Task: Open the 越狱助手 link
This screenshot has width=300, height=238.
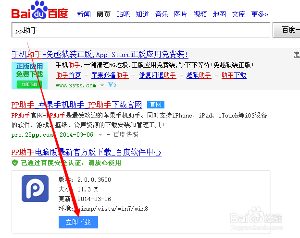Action: click(x=199, y=75)
